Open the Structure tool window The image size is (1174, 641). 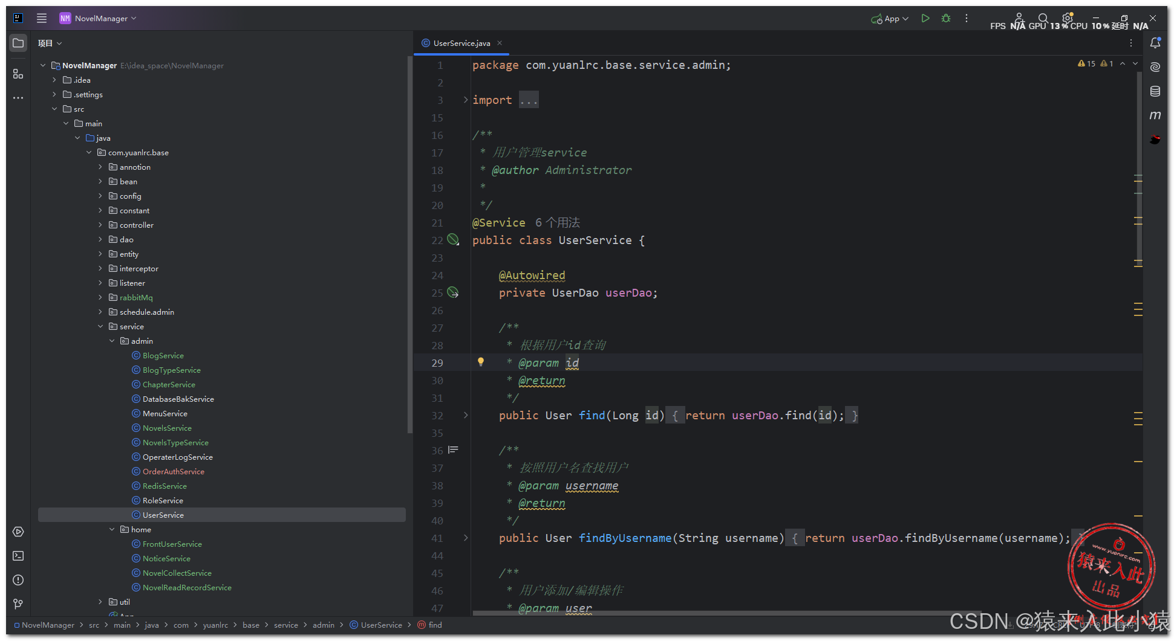tap(18, 74)
